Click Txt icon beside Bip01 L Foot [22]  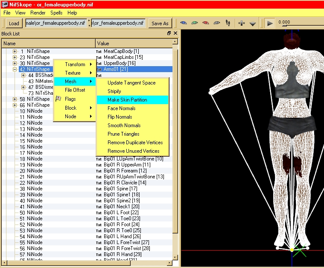click(99, 213)
